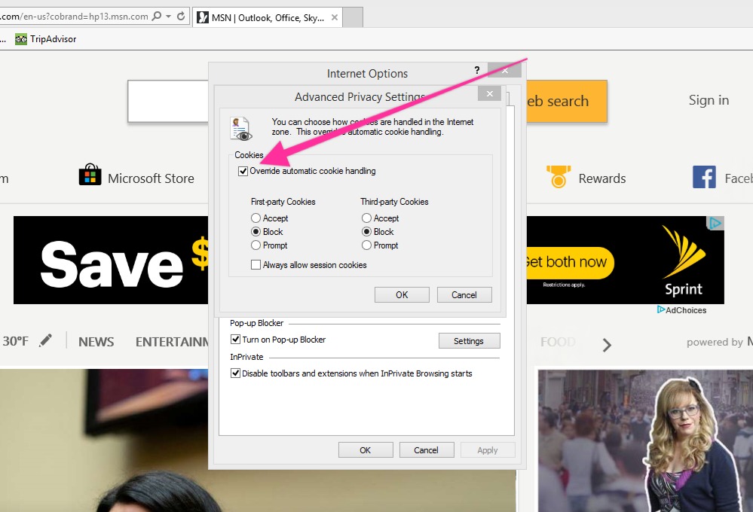Edit weather location with pencil icon

tap(46, 340)
